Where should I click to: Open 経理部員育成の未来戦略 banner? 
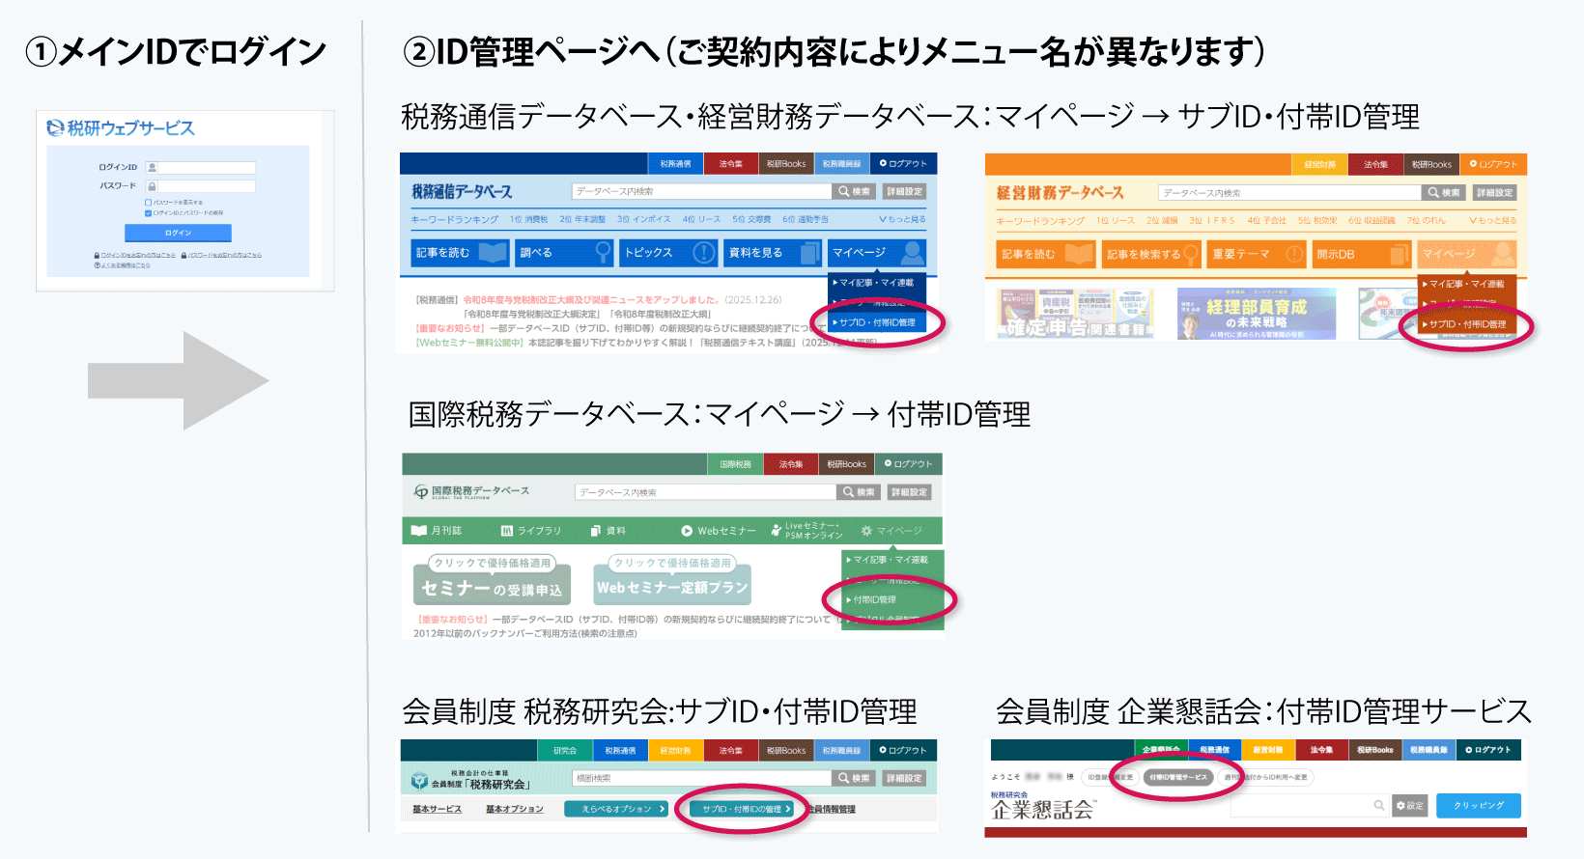click(x=1257, y=314)
